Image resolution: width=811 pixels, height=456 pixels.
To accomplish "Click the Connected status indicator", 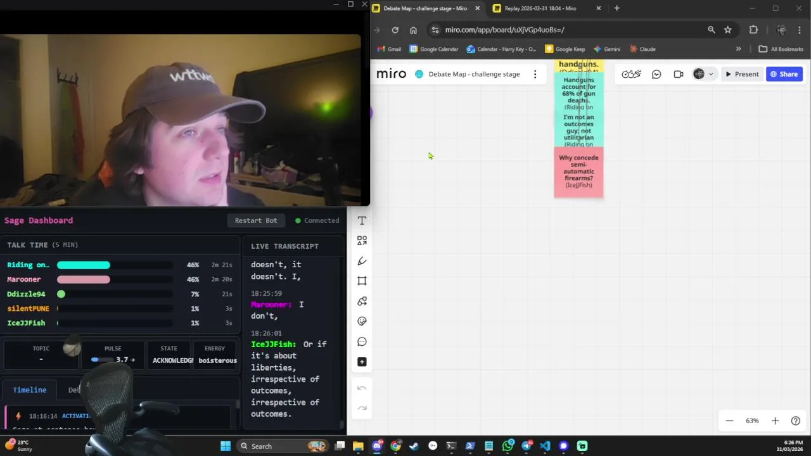I will click(x=317, y=220).
